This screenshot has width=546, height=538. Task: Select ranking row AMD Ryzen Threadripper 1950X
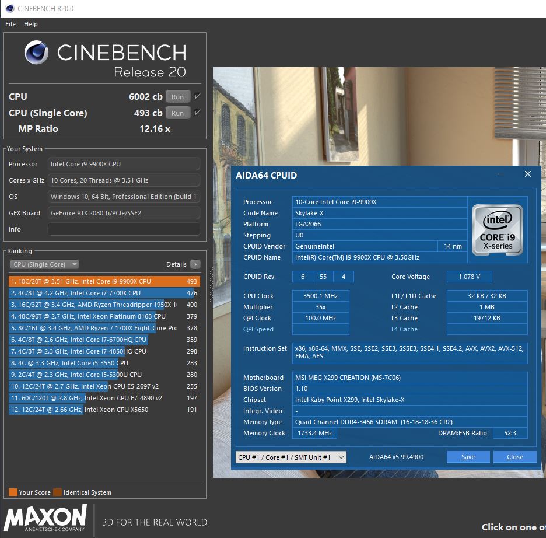[x=104, y=305]
